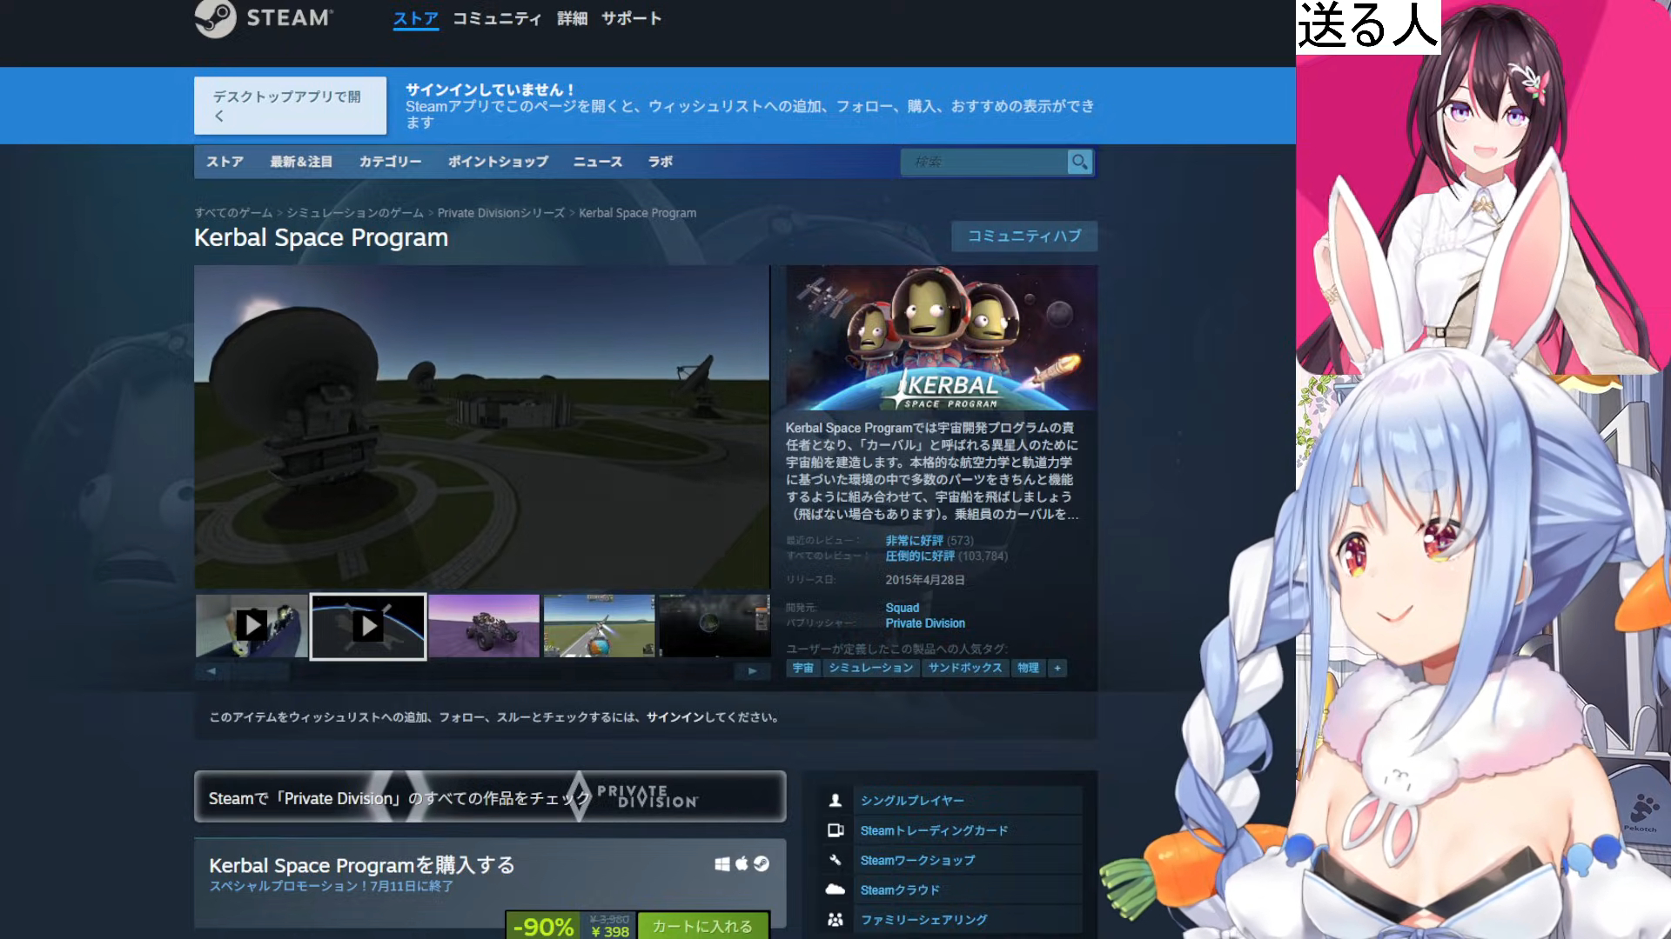Click Private Divisionシリーズ breadcrumb link
Screen dimensions: 1671x939
point(501,213)
